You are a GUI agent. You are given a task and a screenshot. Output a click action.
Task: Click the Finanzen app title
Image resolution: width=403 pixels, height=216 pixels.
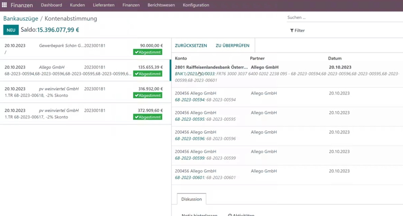(x=22, y=5)
